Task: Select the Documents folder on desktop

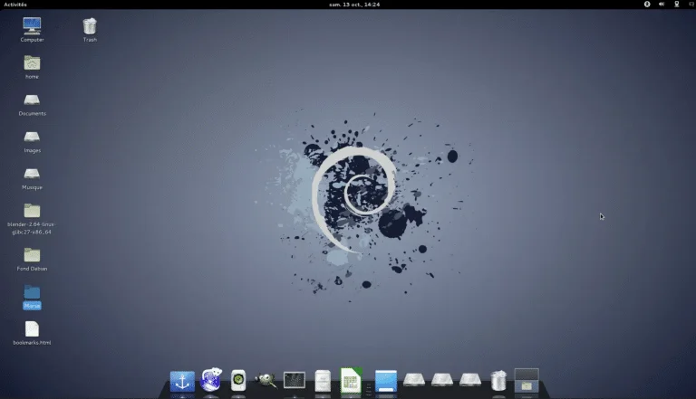Action: click(32, 100)
